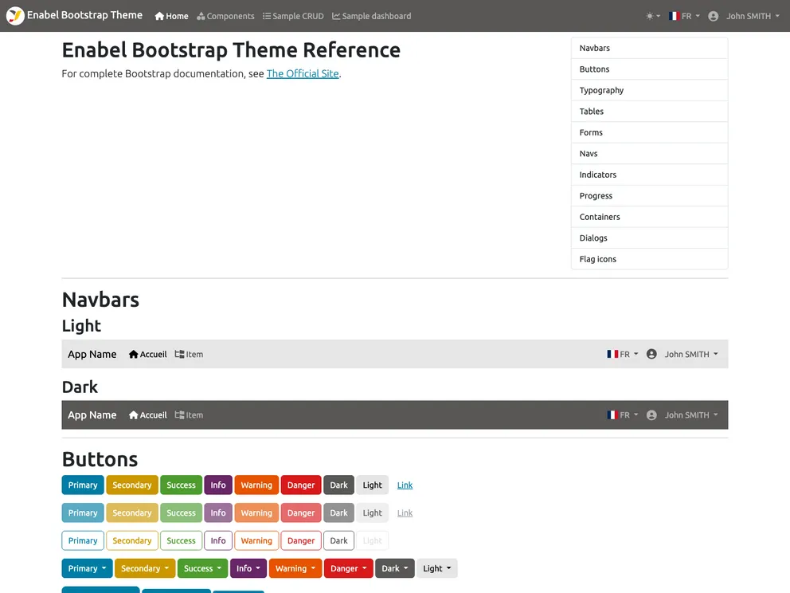This screenshot has width=790, height=593.
Task: Click the outlined Warning button
Action: [256, 540]
